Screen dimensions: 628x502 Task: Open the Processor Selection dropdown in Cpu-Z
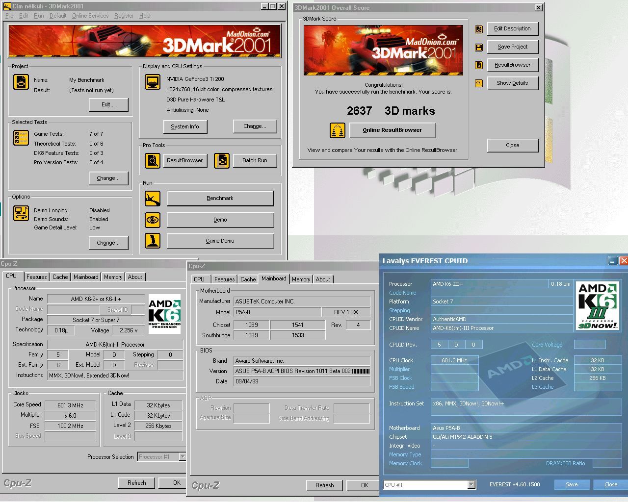tap(182, 457)
